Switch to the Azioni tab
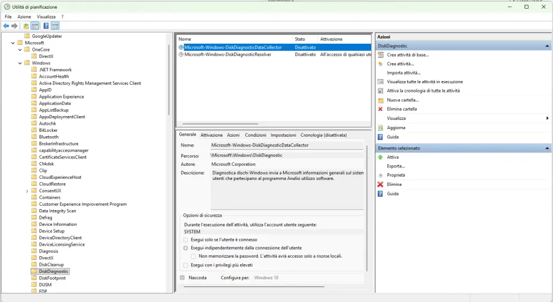The height and width of the screenshot is (302, 553). pyautogui.click(x=233, y=135)
